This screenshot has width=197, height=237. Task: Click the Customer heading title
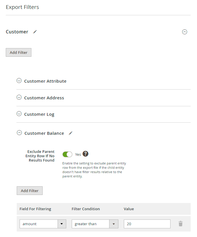pos(17,32)
